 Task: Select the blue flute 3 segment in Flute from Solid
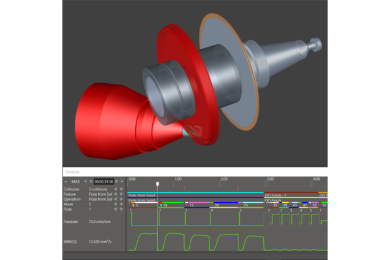(x=197, y=207)
